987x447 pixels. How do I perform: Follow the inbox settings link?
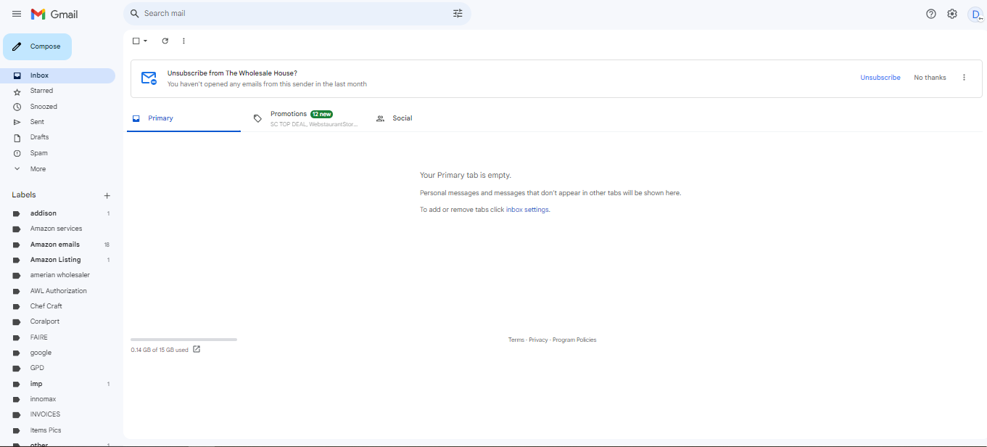[x=527, y=210]
